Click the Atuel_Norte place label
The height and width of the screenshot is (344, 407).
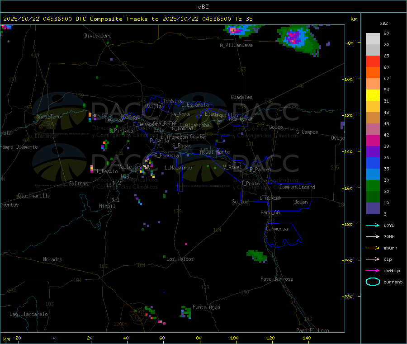point(215,152)
